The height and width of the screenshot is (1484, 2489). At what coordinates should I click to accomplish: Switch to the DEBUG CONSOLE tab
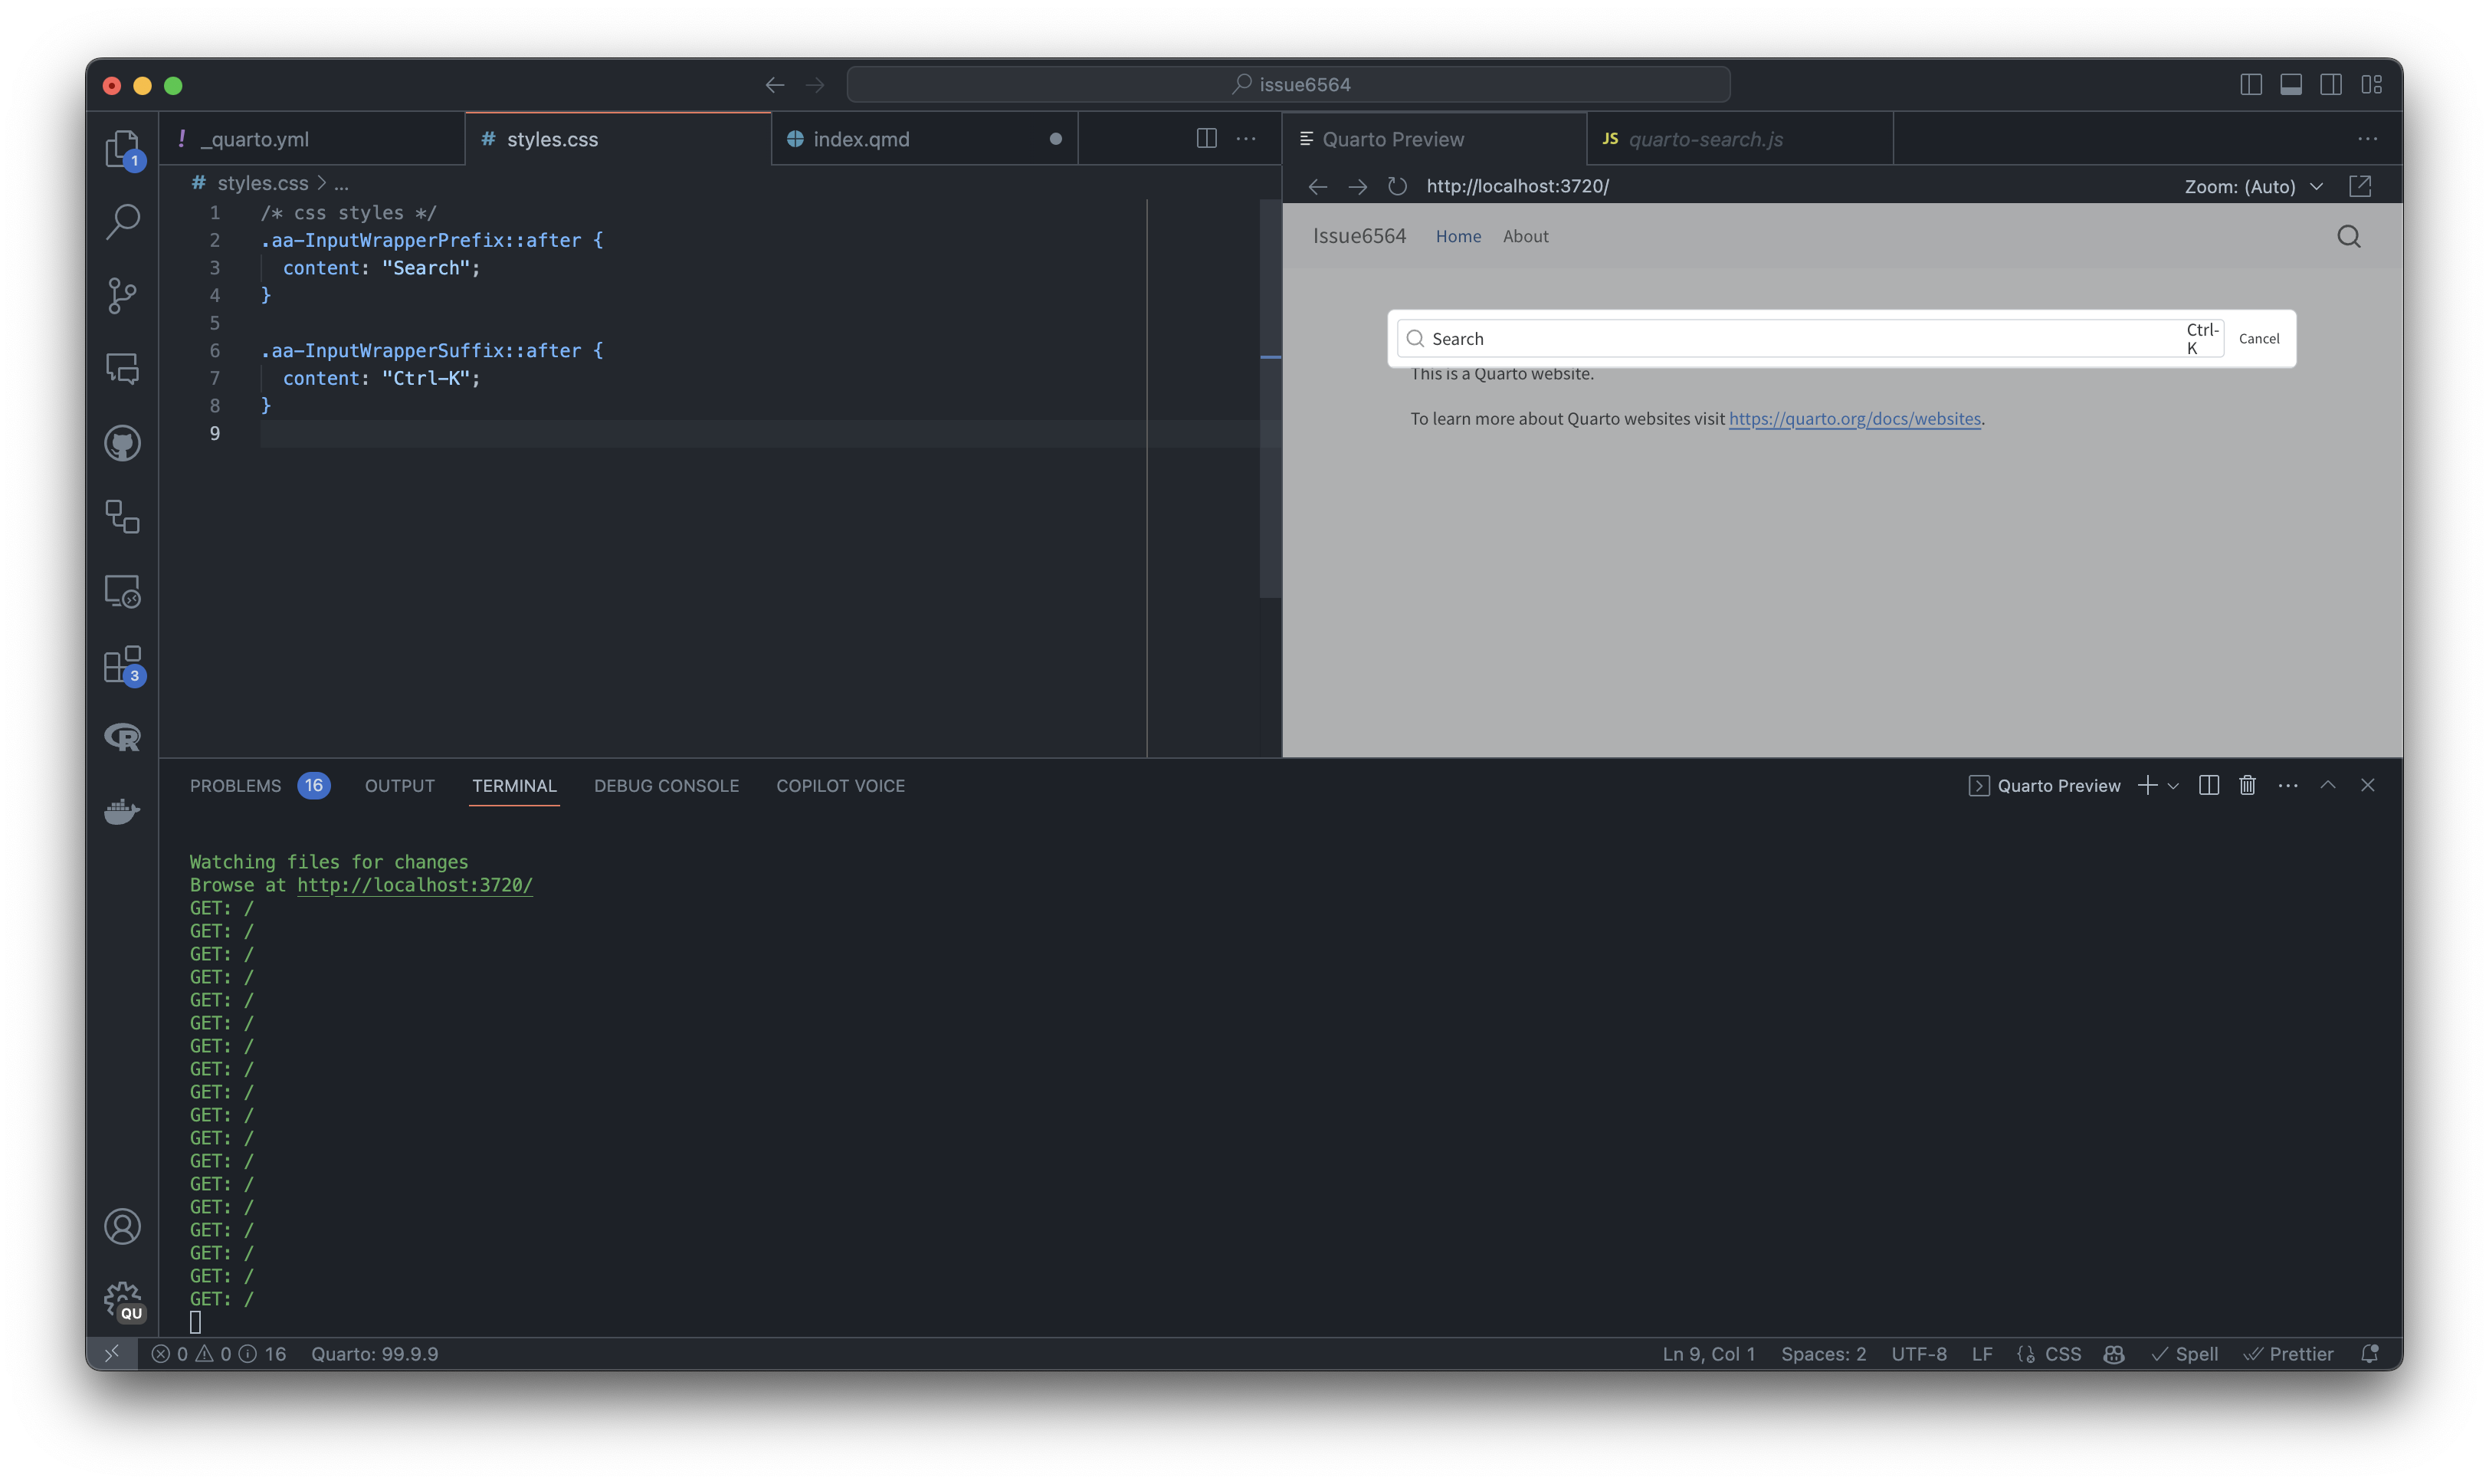(667, 786)
